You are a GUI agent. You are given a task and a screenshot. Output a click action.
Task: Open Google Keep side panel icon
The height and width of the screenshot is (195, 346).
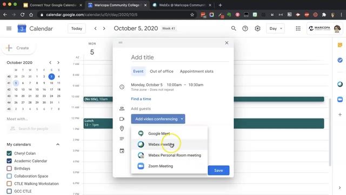pos(340,45)
